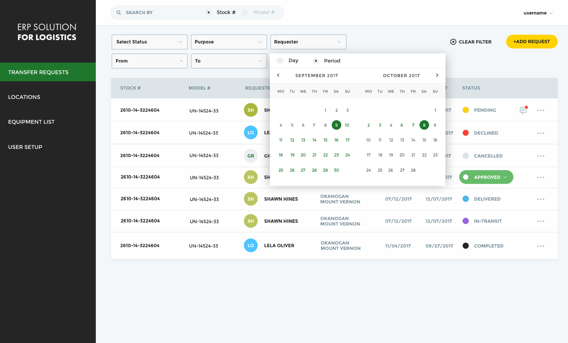Click the CLEAR FILTER button
This screenshot has width=568, height=343.
click(471, 42)
